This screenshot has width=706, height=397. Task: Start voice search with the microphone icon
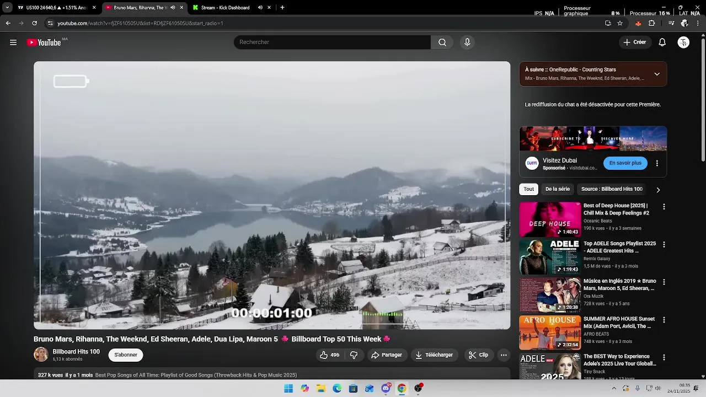tap(467, 42)
